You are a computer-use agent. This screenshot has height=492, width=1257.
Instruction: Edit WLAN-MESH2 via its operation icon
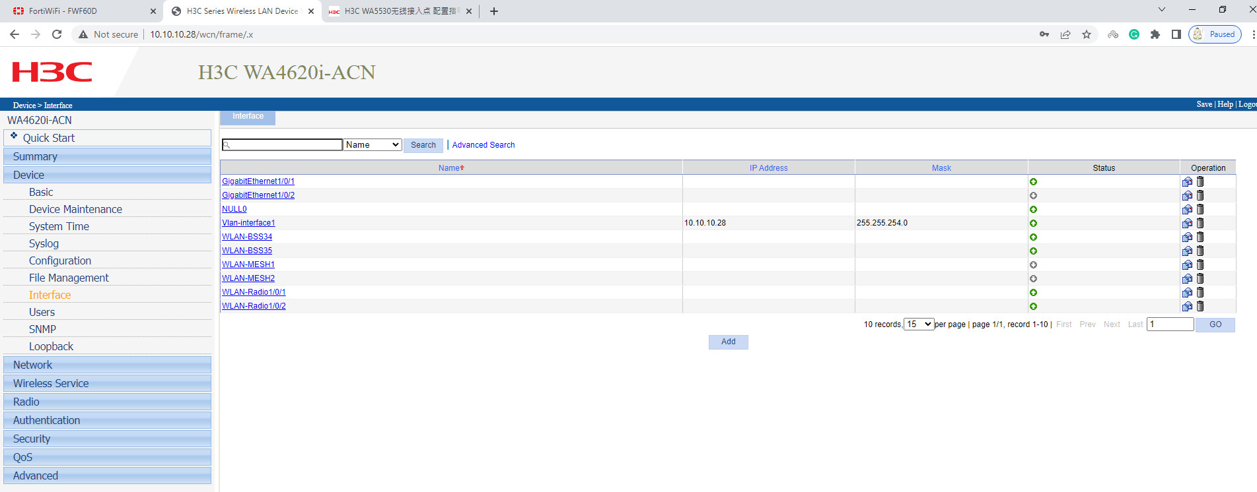1187,278
